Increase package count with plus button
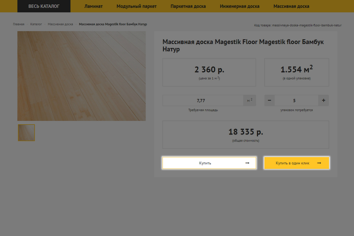The width and height of the screenshot is (354, 236). pos(323,100)
